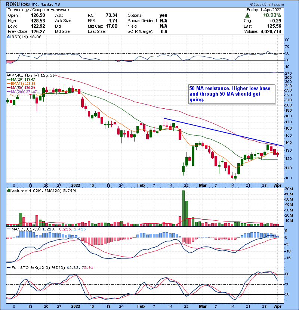
Task: Click the MACD signal value -0.236
Action: 64,229
